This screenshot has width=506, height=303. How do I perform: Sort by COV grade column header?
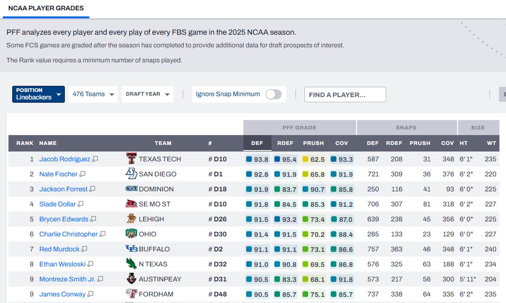point(342,143)
